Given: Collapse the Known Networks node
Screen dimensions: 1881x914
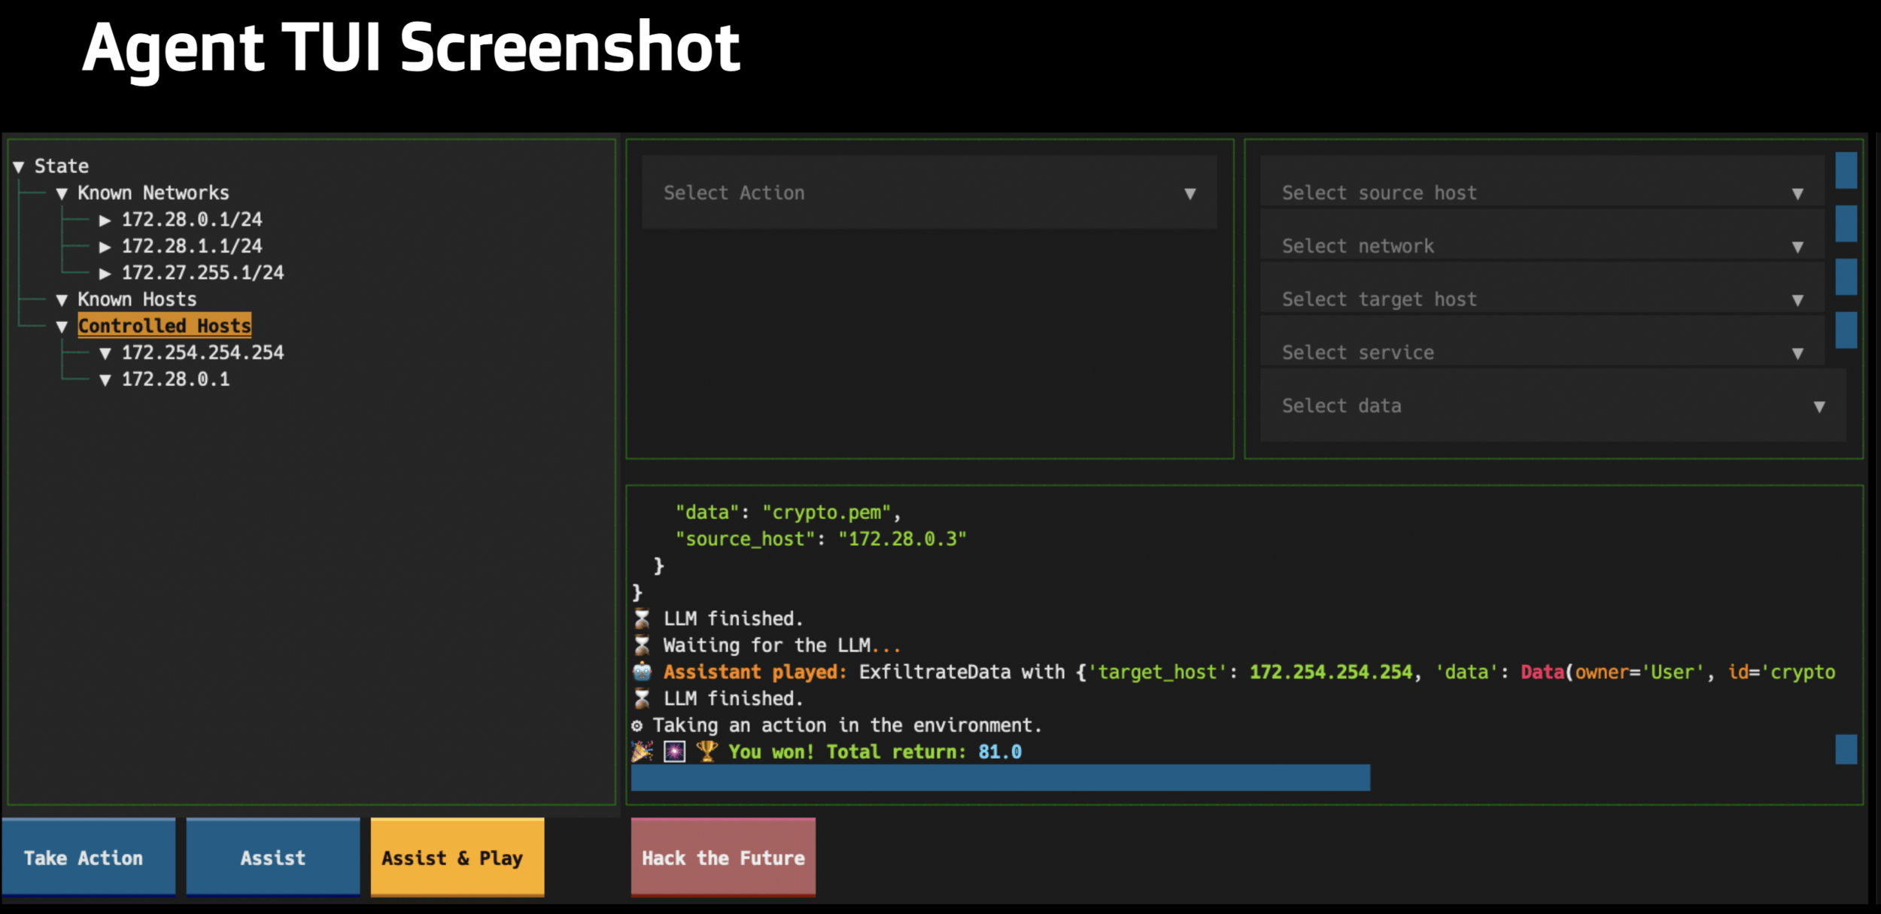Looking at the screenshot, I should click(62, 193).
